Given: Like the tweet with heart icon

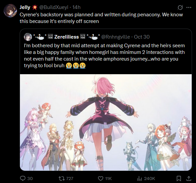Looking at the screenshot, I should click(x=100, y=178).
